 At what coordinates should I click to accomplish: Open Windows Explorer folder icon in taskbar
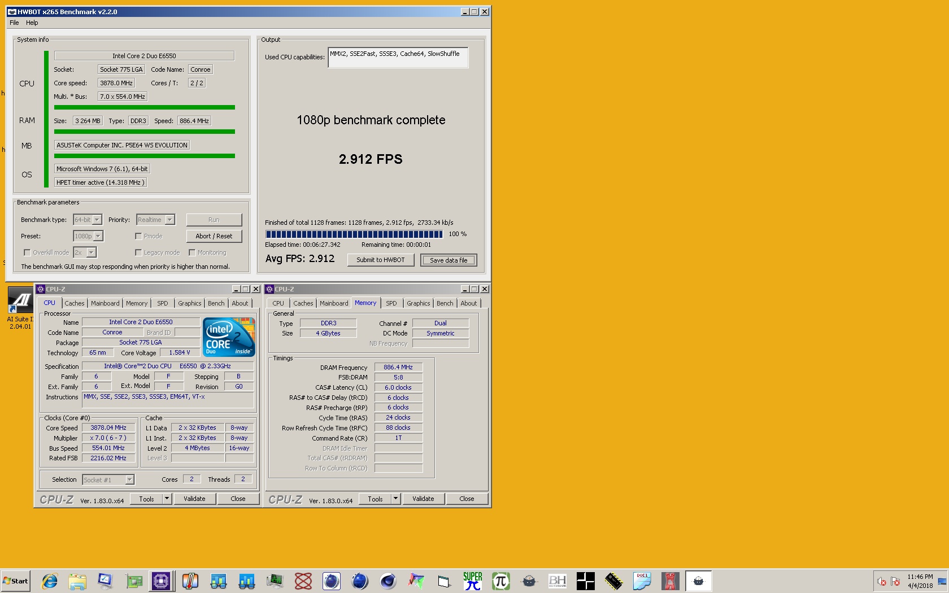click(x=77, y=581)
